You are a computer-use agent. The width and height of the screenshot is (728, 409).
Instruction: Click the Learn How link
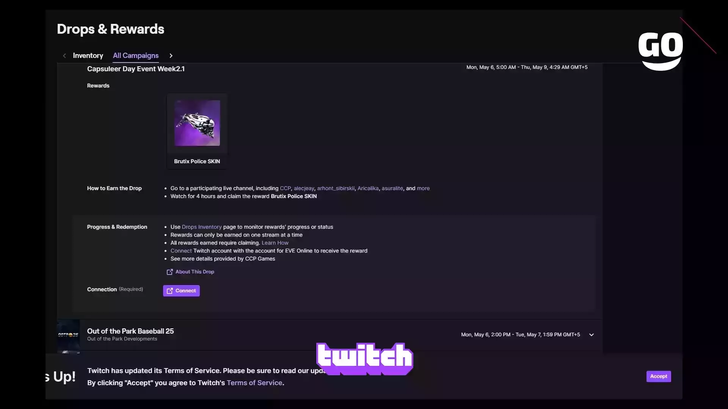point(275,243)
